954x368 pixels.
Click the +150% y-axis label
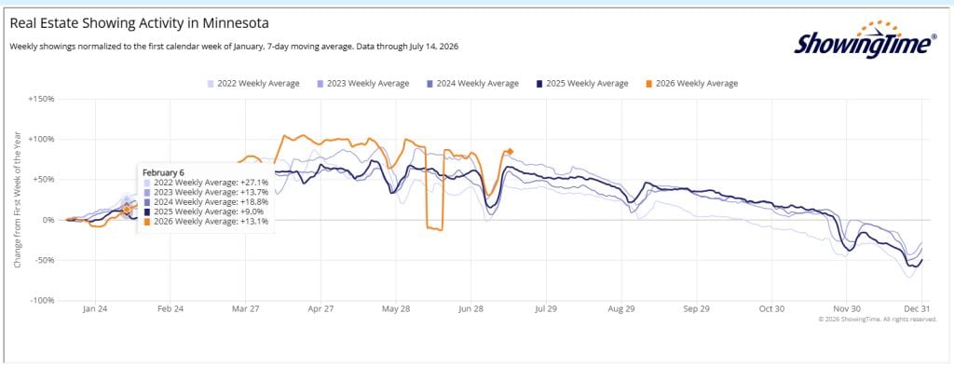(41, 99)
